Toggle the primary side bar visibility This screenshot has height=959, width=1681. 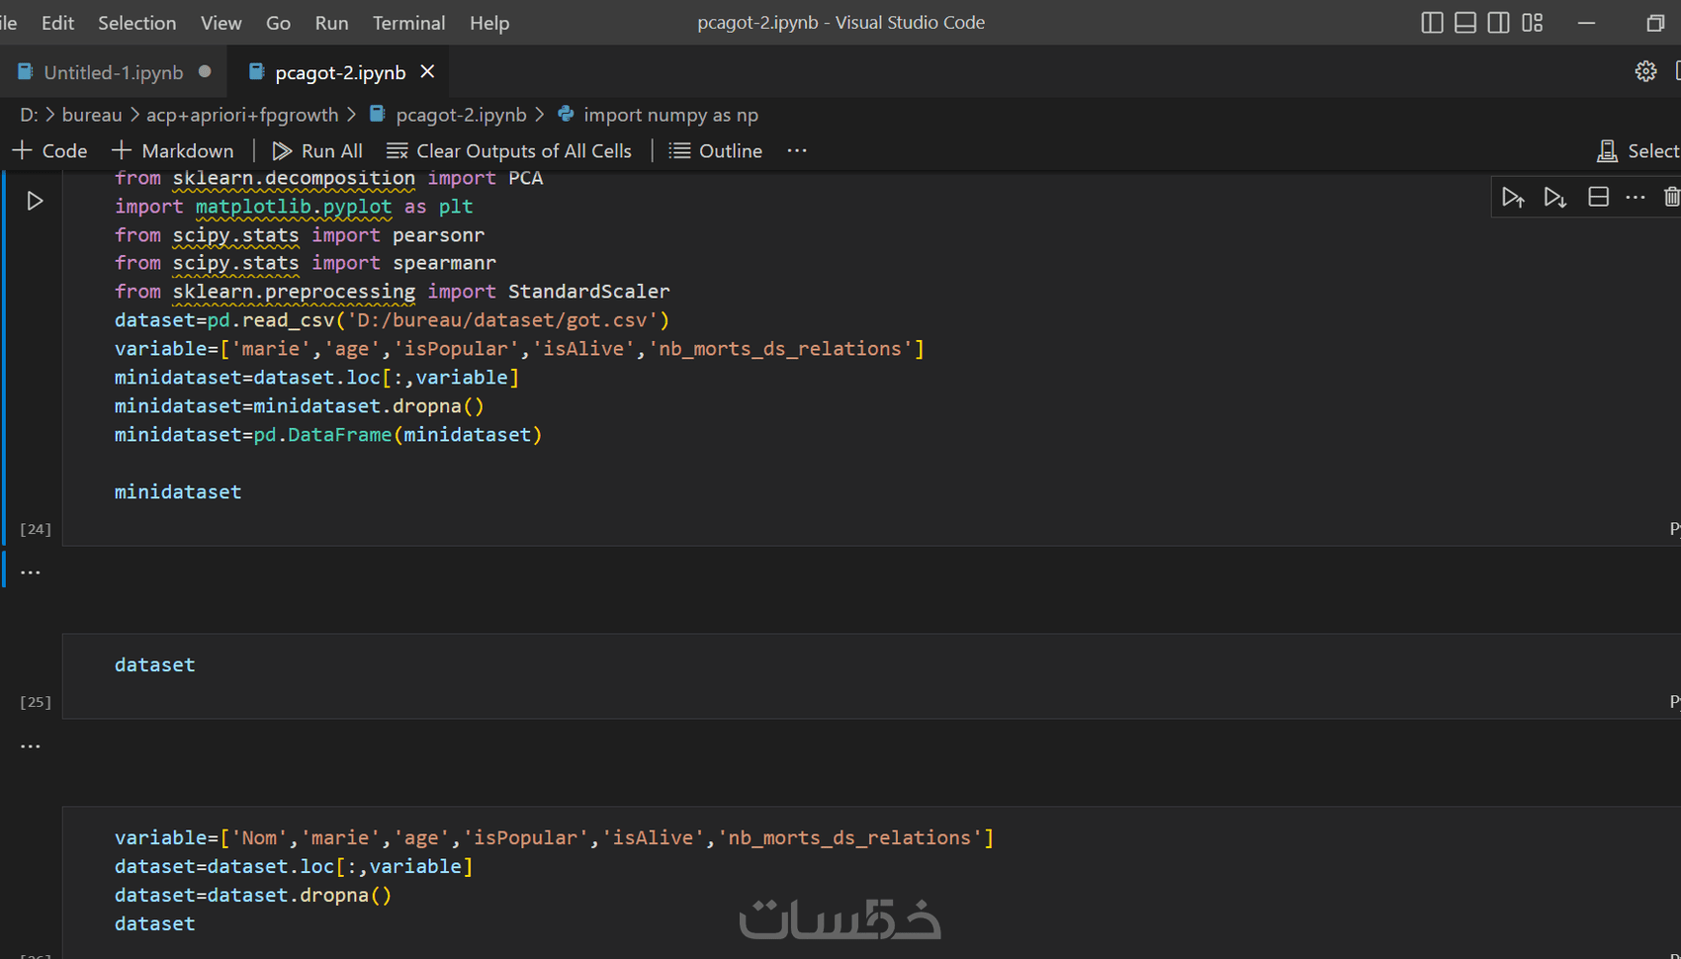click(1431, 23)
